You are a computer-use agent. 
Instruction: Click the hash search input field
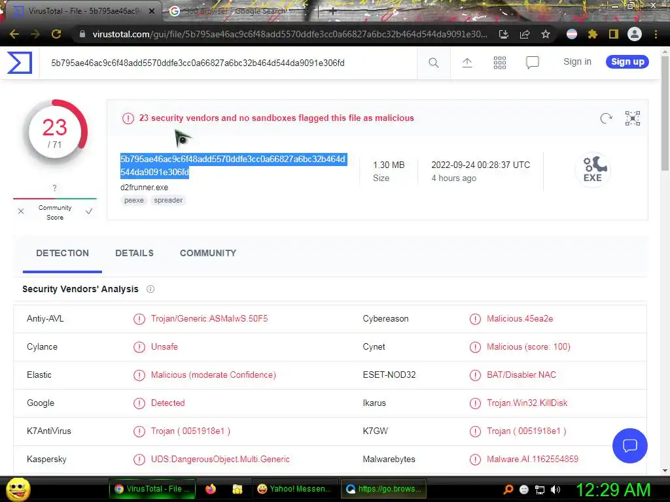228,63
